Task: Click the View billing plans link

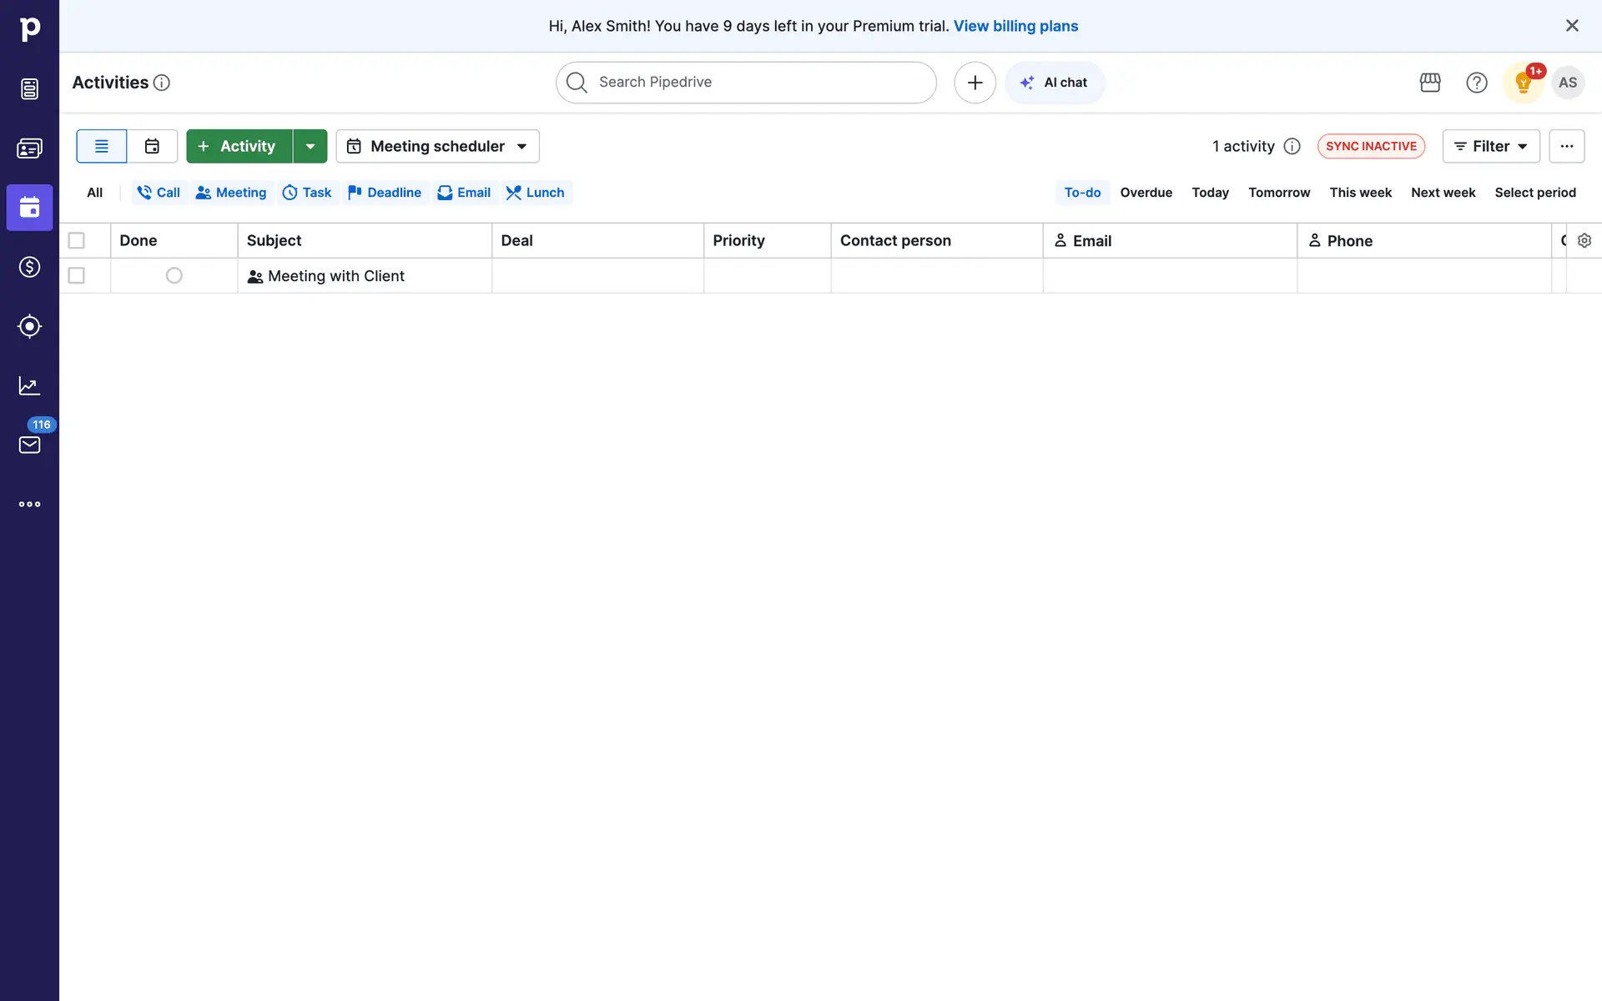Action: (1015, 26)
